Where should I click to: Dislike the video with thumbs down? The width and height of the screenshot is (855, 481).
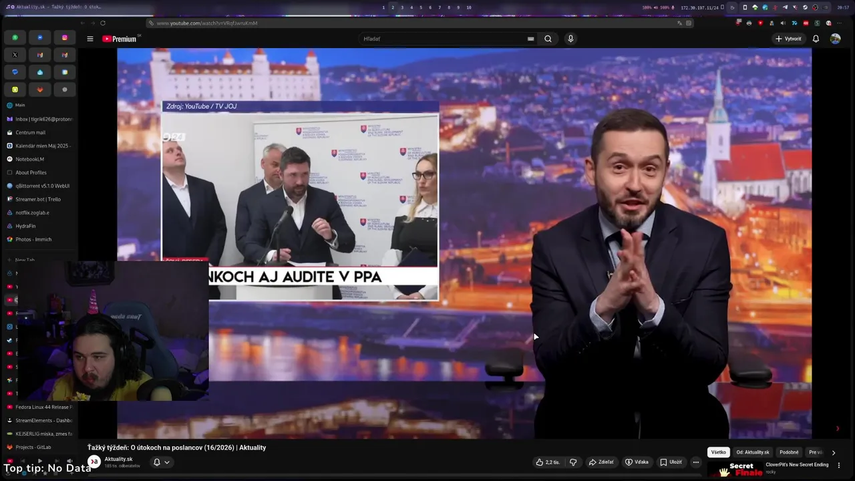point(572,462)
